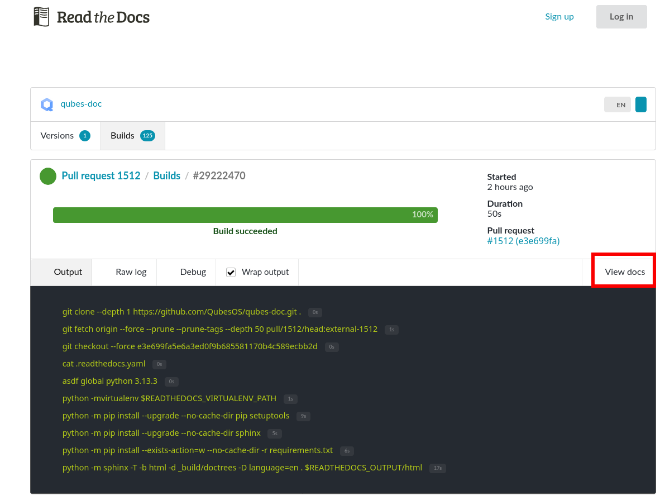Click the EN language badge
This screenshot has width=665, height=495.
click(617, 104)
